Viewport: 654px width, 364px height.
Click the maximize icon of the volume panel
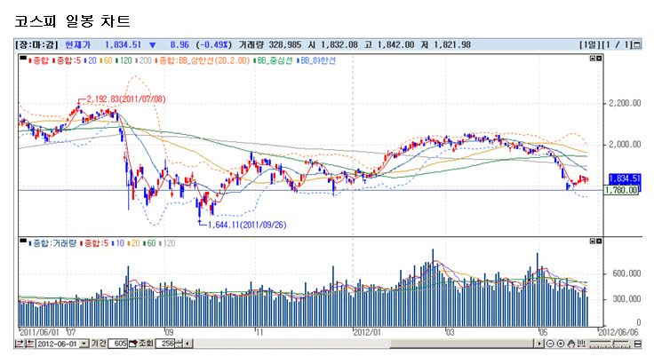coord(593,241)
